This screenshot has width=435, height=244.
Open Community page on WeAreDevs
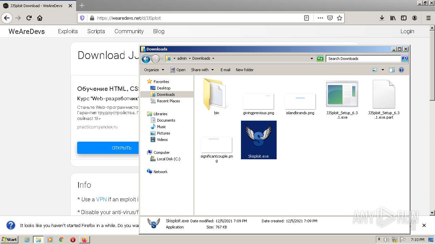point(129,31)
